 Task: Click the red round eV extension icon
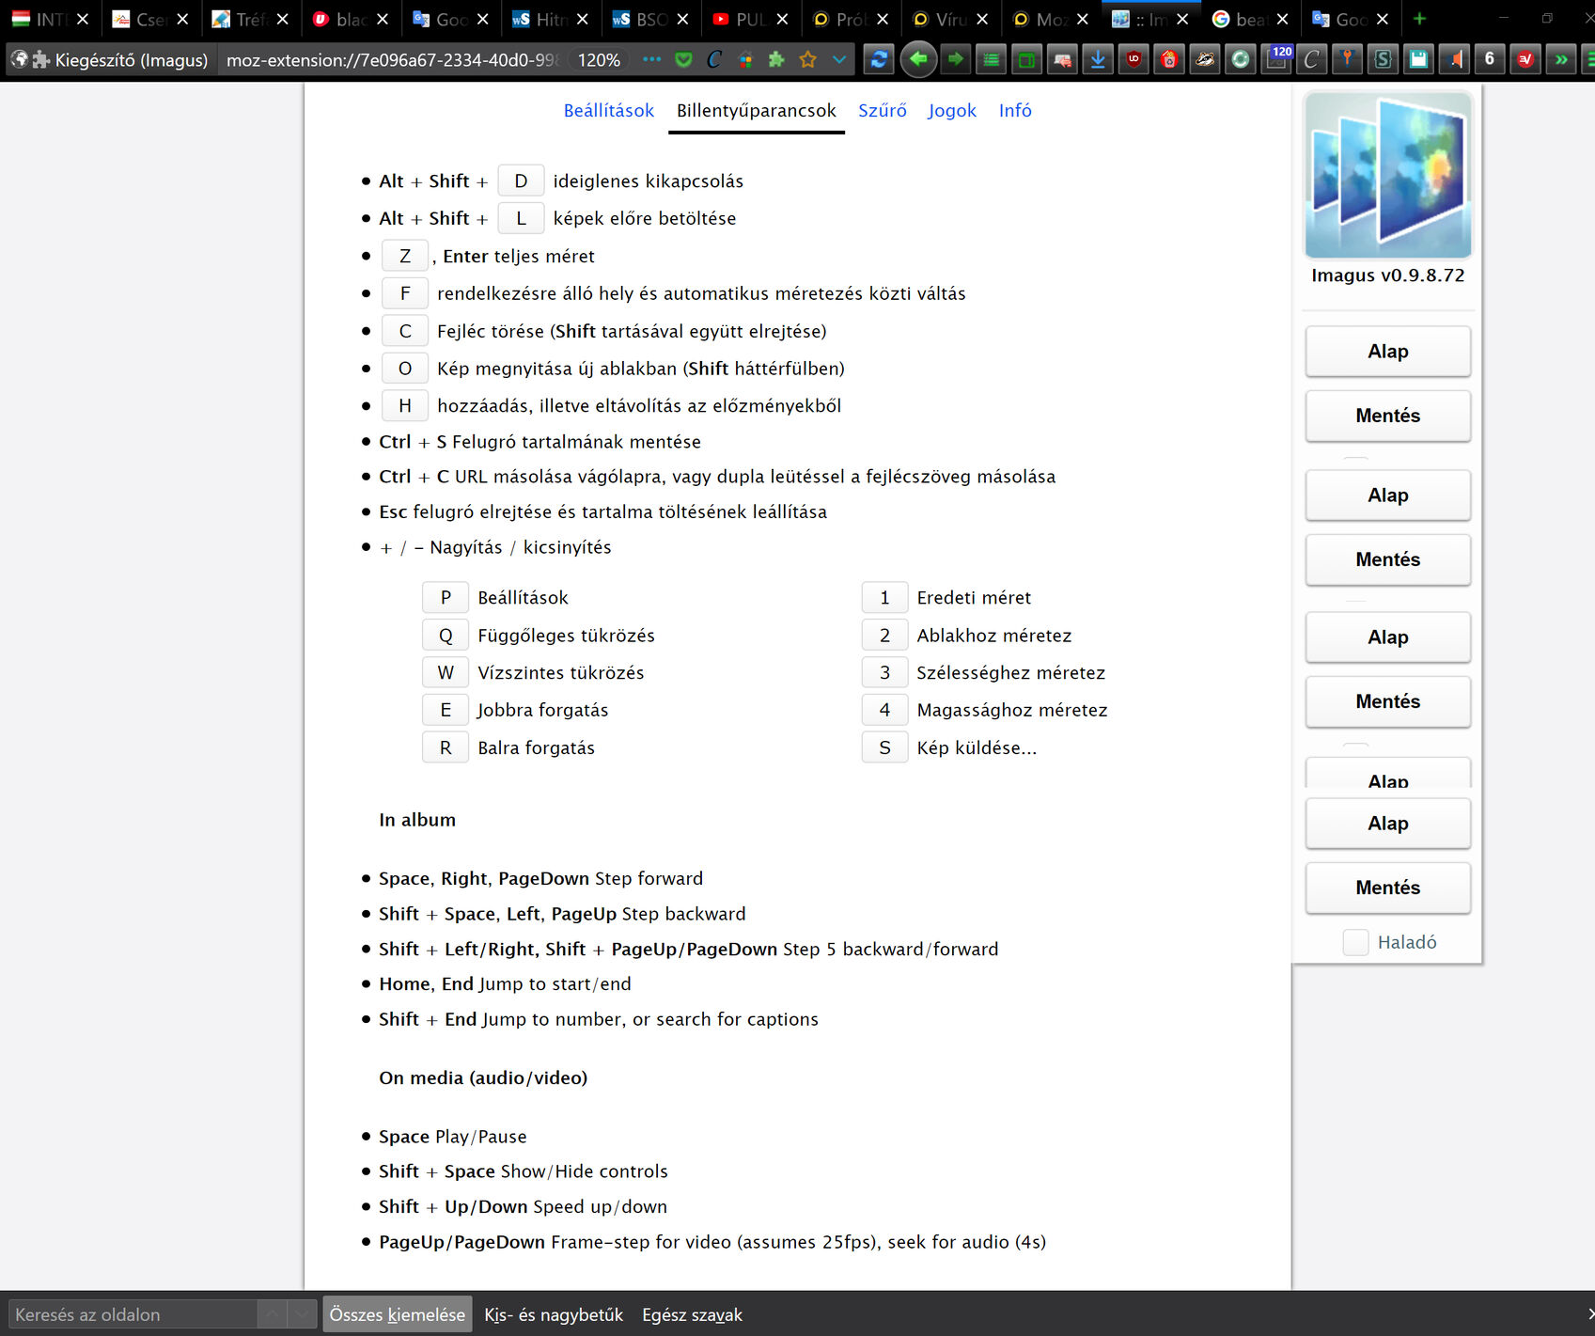tap(1525, 59)
